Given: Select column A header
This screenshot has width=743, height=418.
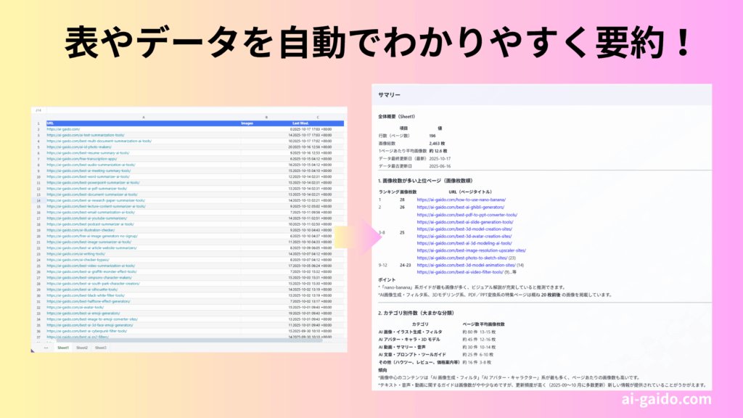Looking at the screenshot, I should [x=143, y=118].
